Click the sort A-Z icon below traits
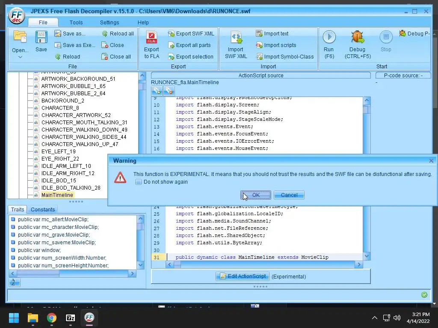This screenshot has width=438, height=328. click(13, 282)
